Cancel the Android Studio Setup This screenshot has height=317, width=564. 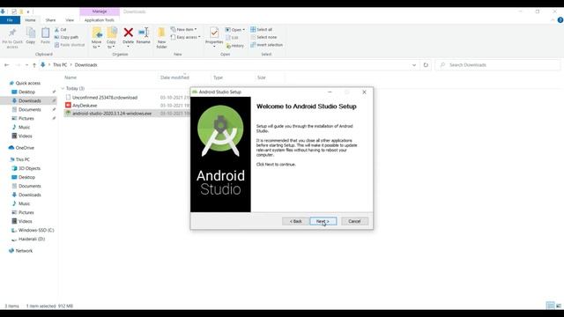354,221
